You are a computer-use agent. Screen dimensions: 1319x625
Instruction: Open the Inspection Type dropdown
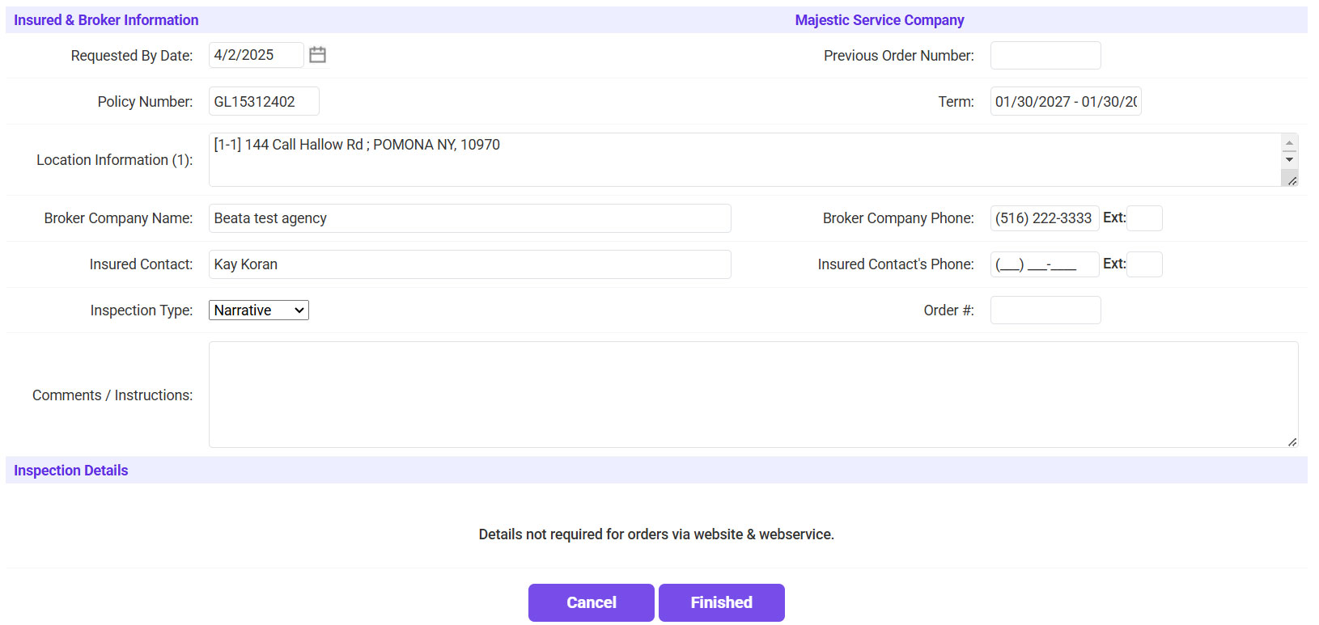pos(259,310)
